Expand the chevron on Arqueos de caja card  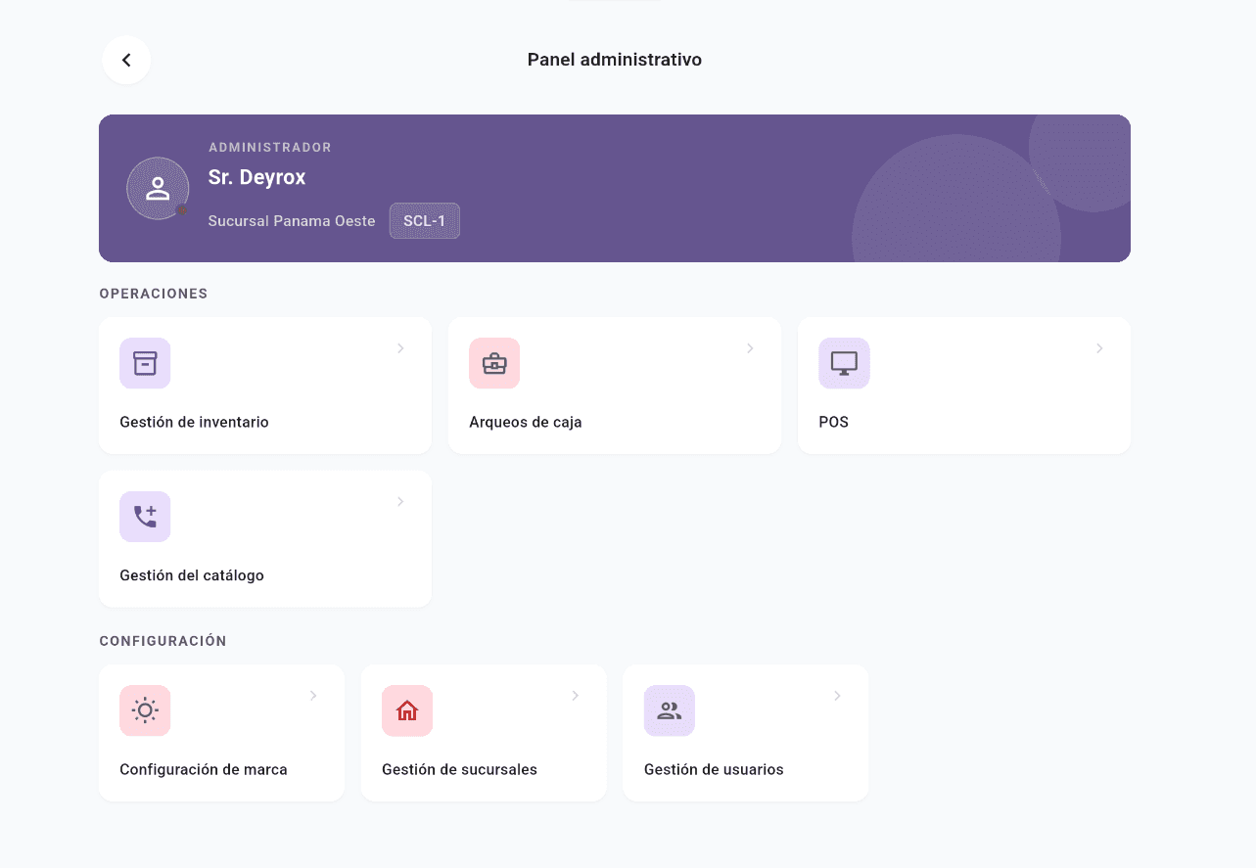click(x=750, y=348)
